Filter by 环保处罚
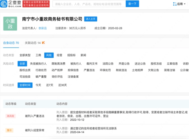Viewport: 189px width, 139px height. (x=105, y=70)
